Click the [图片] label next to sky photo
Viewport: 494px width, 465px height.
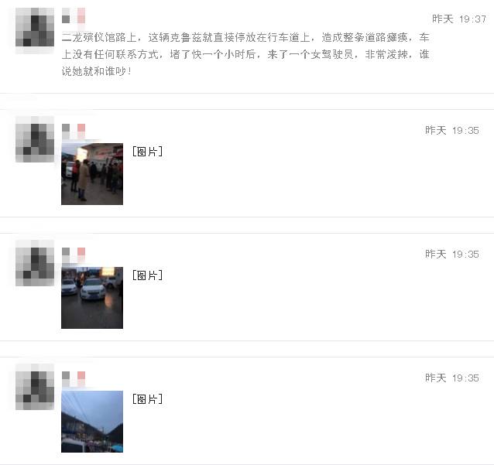pos(147,399)
